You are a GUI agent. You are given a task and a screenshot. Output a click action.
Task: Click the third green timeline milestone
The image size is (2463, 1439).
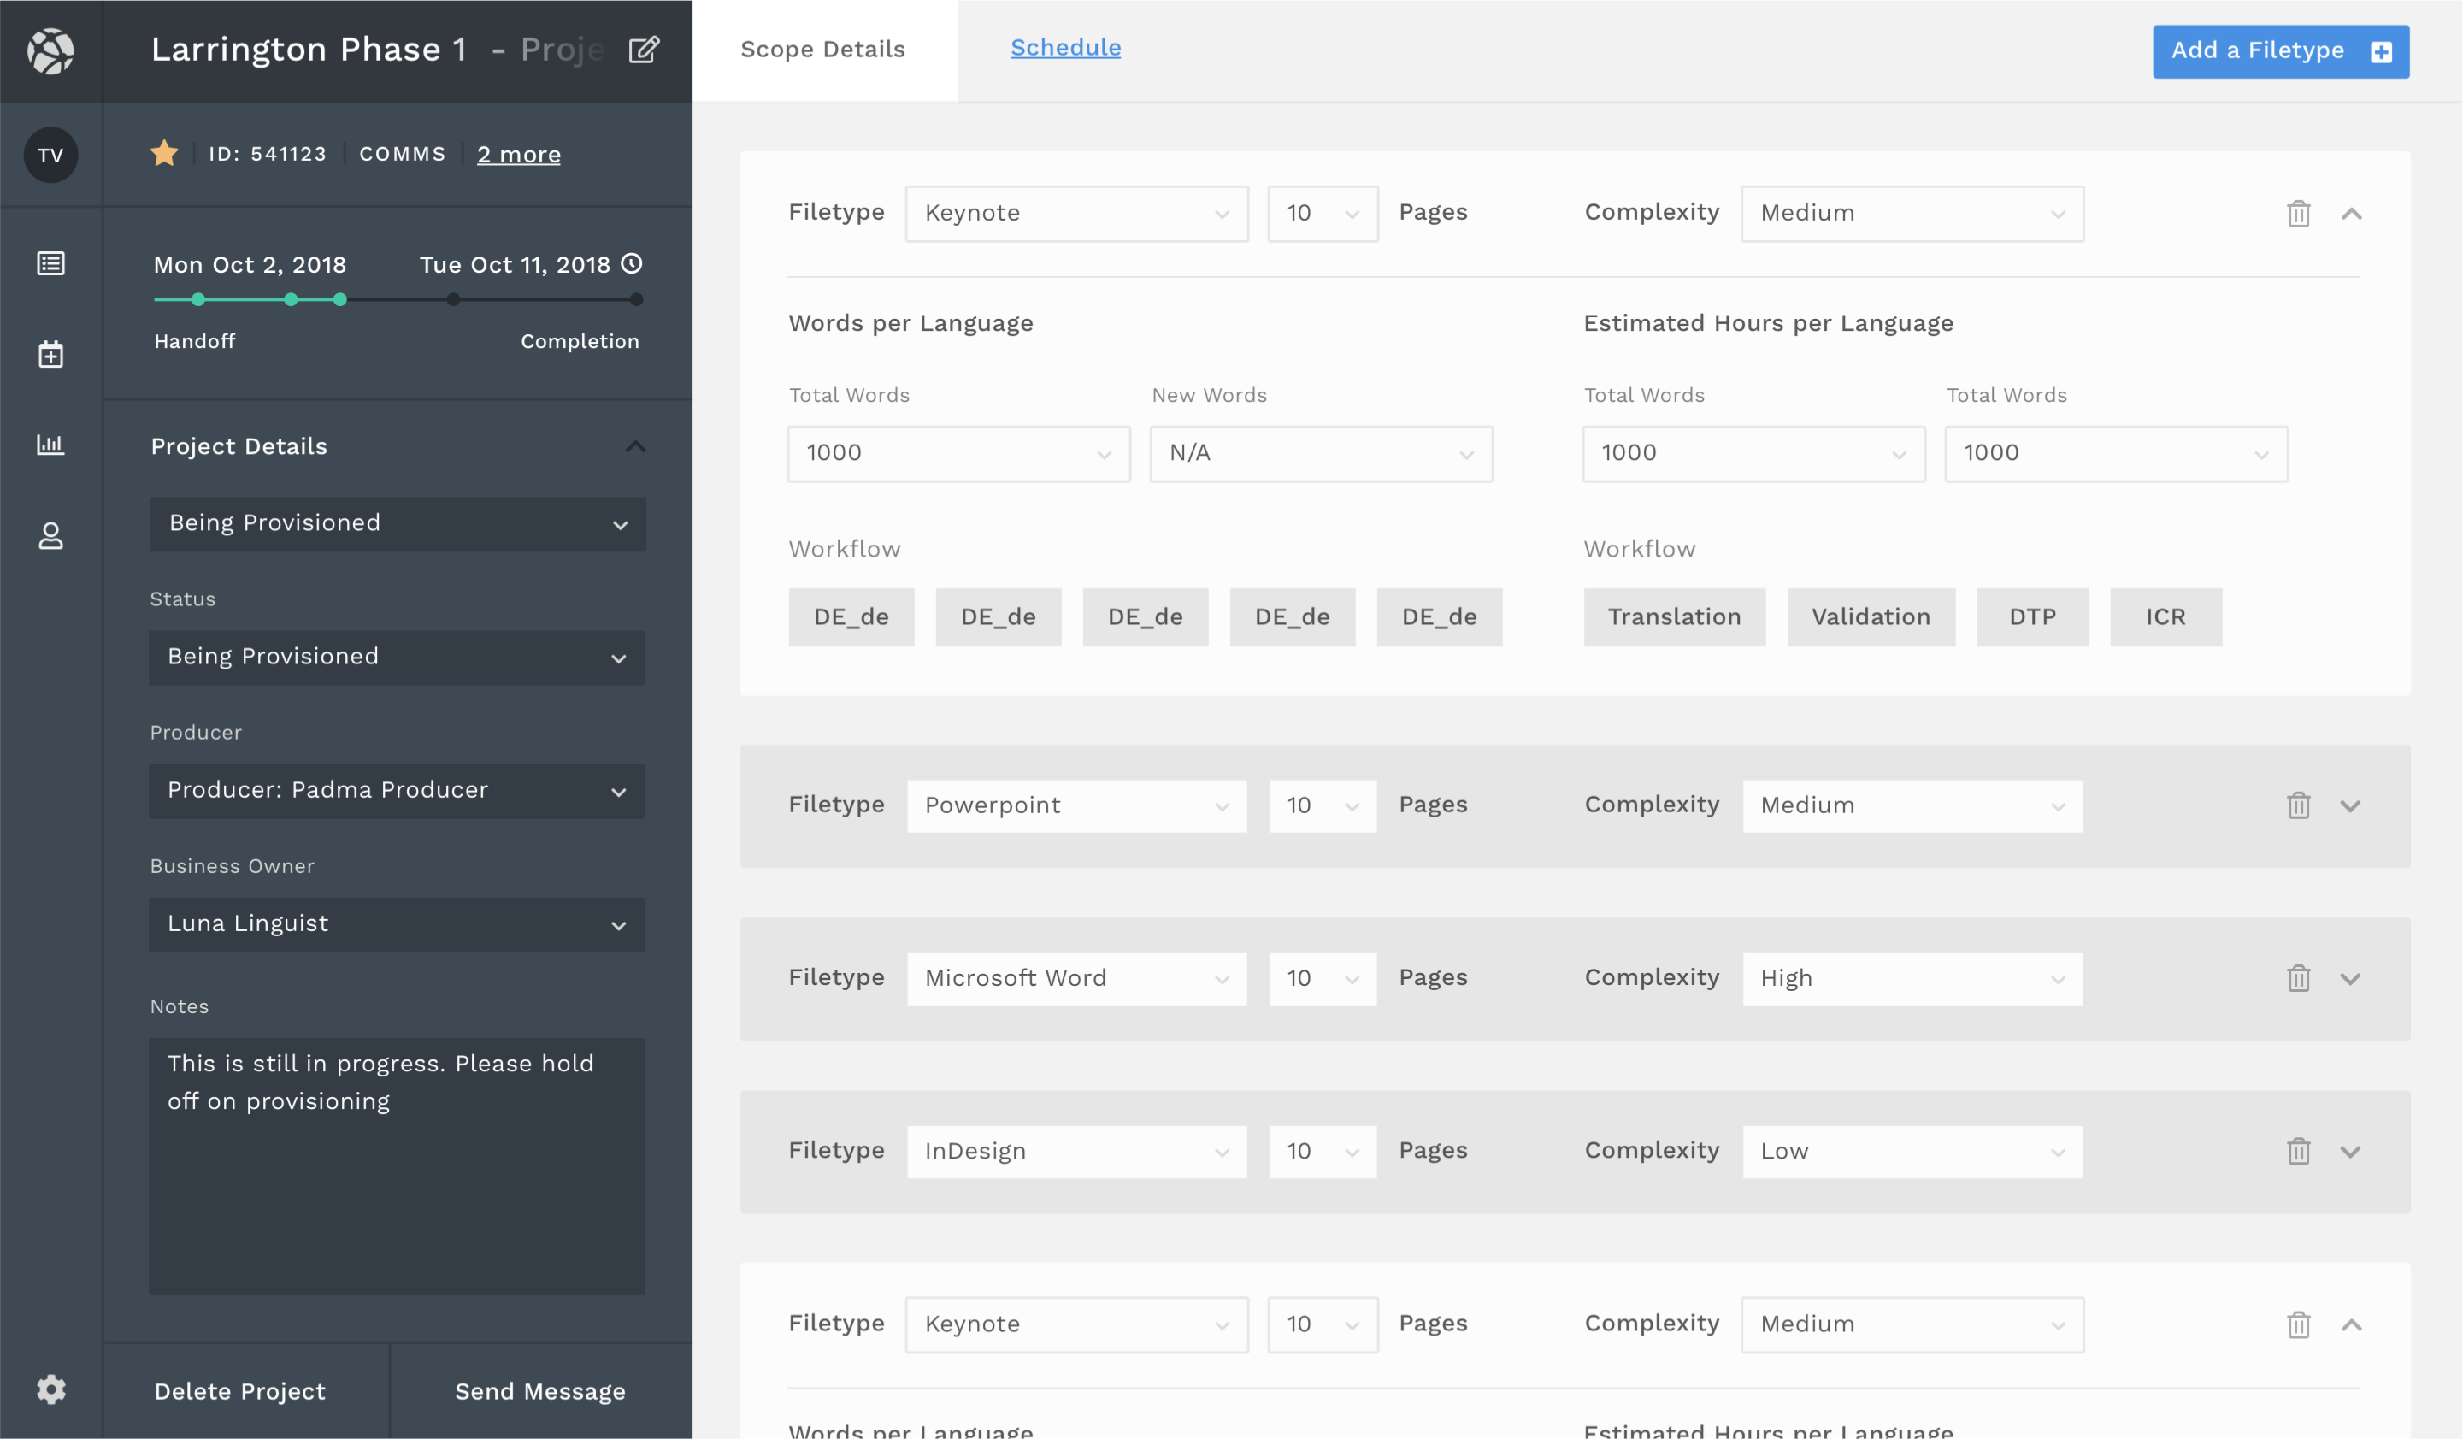point(339,300)
